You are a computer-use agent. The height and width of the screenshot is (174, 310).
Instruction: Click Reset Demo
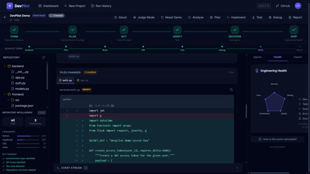pos(171,17)
